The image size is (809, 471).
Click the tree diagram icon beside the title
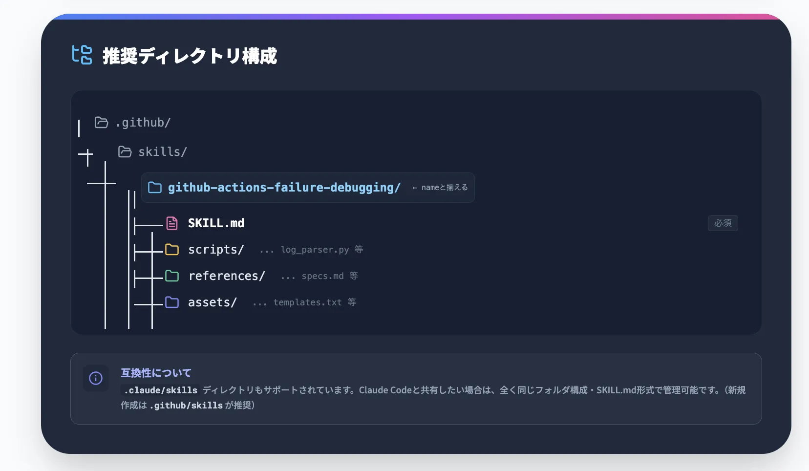click(x=82, y=55)
